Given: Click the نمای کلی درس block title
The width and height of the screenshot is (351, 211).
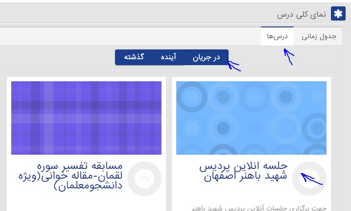Looking at the screenshot, I should (x=304, y=14).
